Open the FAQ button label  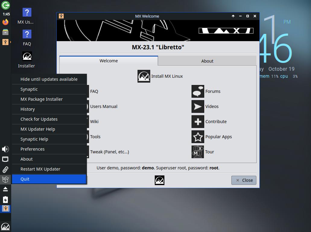click(x=94, y=91)
